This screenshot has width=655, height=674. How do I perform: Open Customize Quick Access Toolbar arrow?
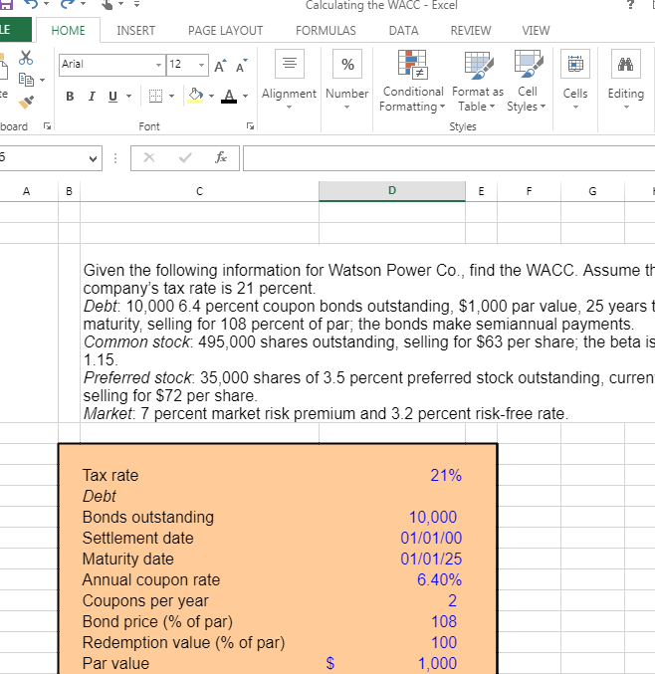tap(136, 4)
